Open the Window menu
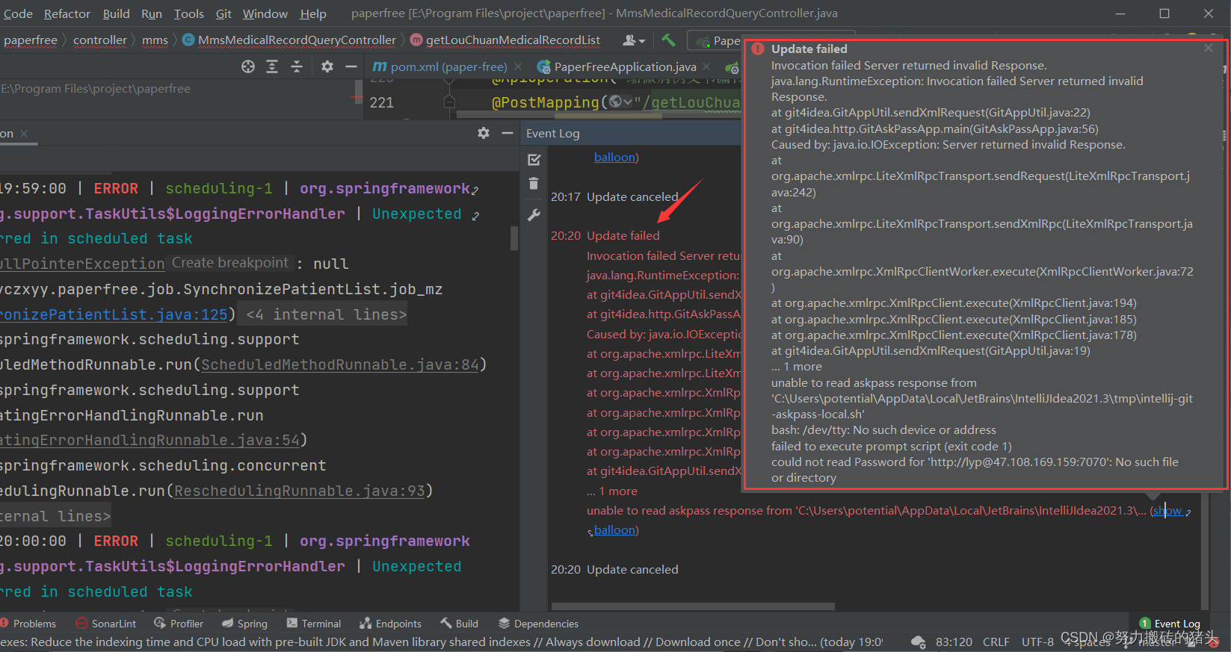 tap(265, 13)
